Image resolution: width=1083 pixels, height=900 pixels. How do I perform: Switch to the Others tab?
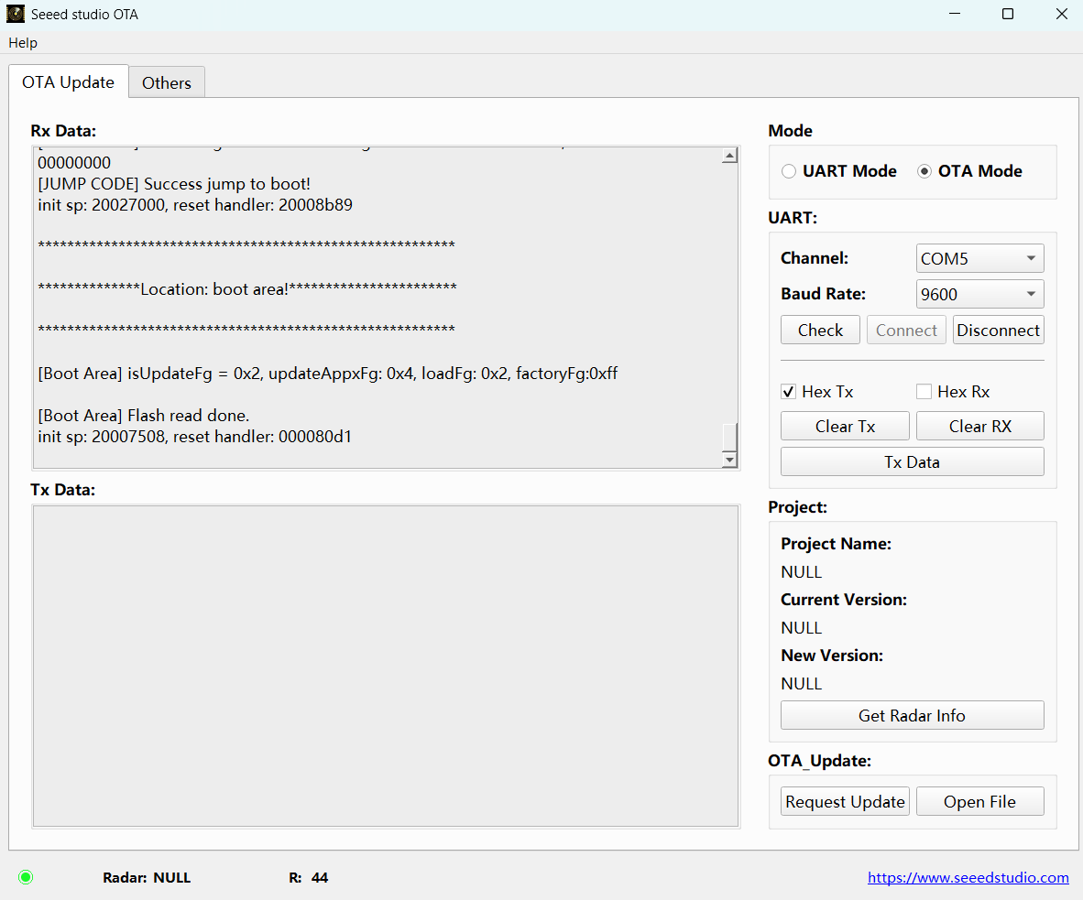pos(166,82)
